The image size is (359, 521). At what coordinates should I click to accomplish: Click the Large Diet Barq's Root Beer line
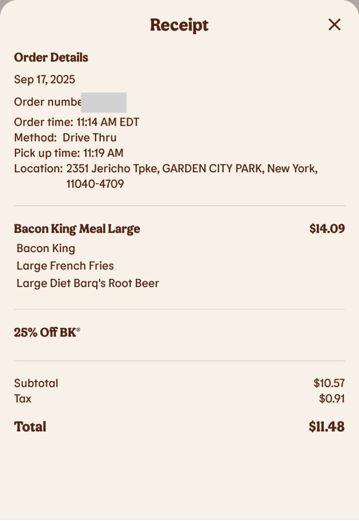[x=88, y=284]
